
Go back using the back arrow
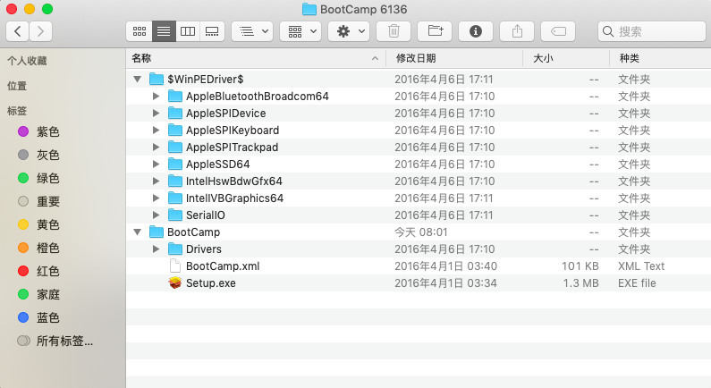pos(17,31)
